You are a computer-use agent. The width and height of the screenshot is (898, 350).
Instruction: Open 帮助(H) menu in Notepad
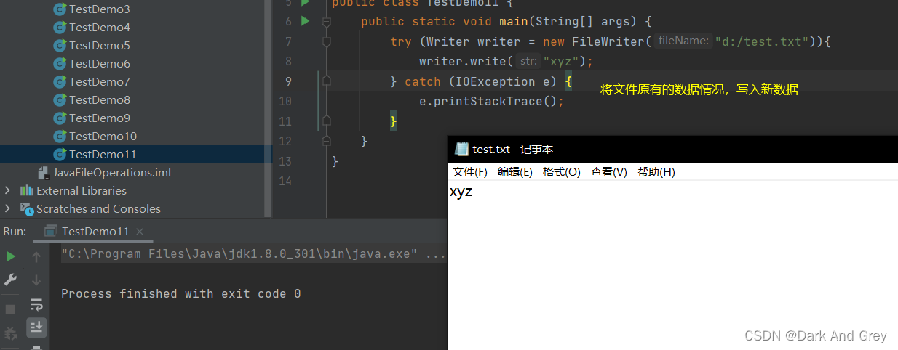[x=656, y=172]
